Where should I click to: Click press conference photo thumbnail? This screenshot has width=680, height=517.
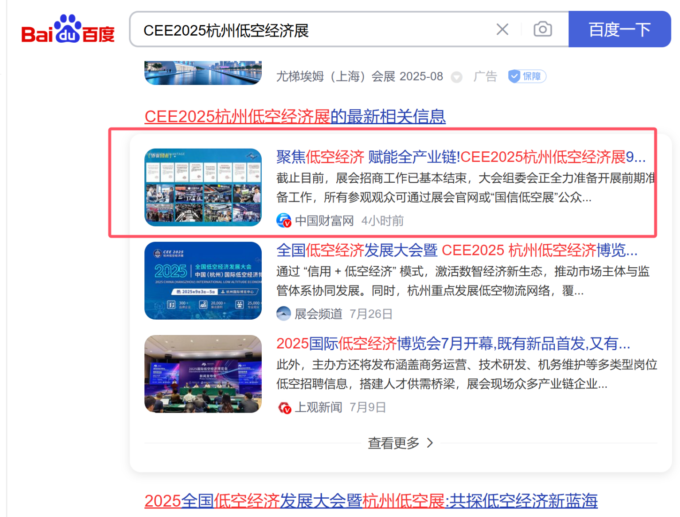pyautogui.click(x=203, y=374)
